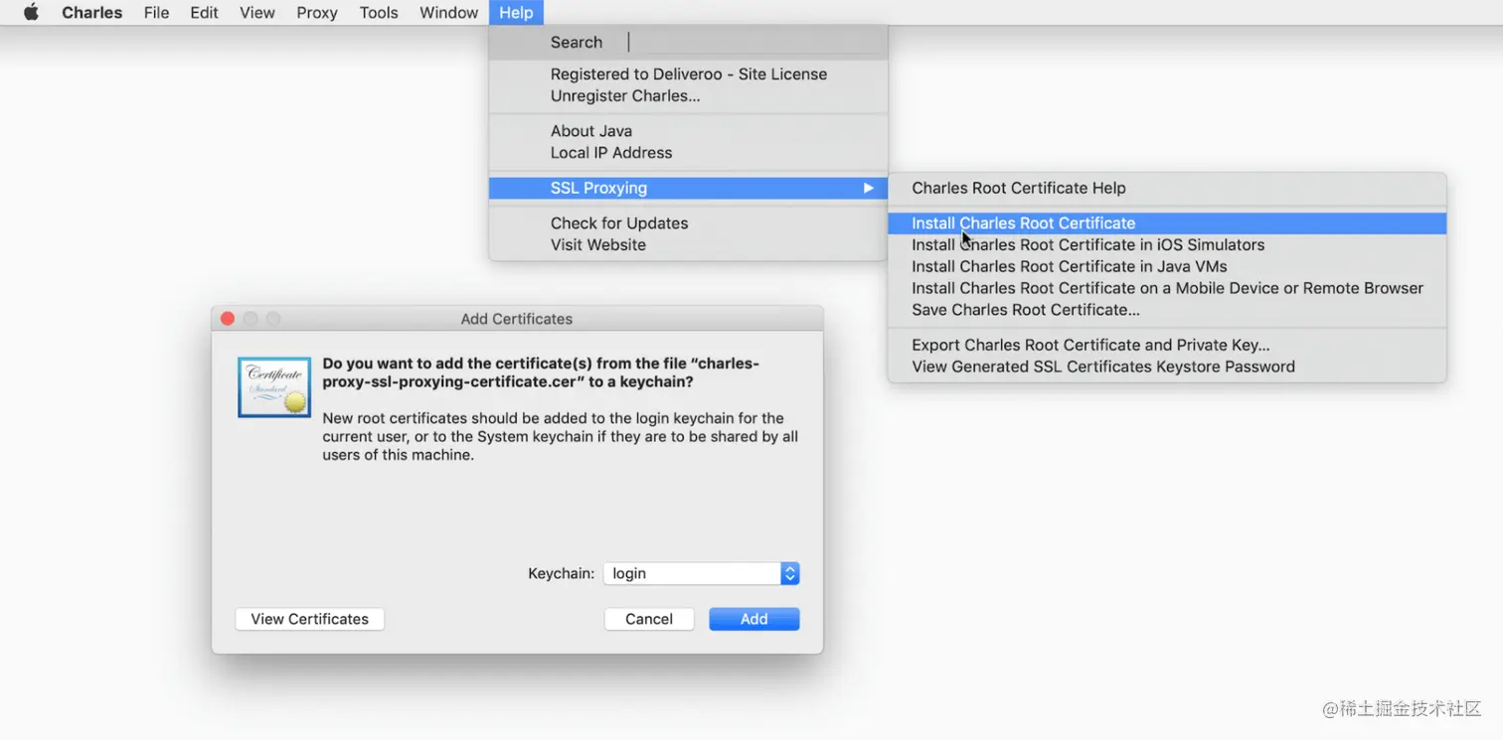This screenshot has height=740, width=1503.
Task: Open the Charles application menu
Action: [92, 13]
